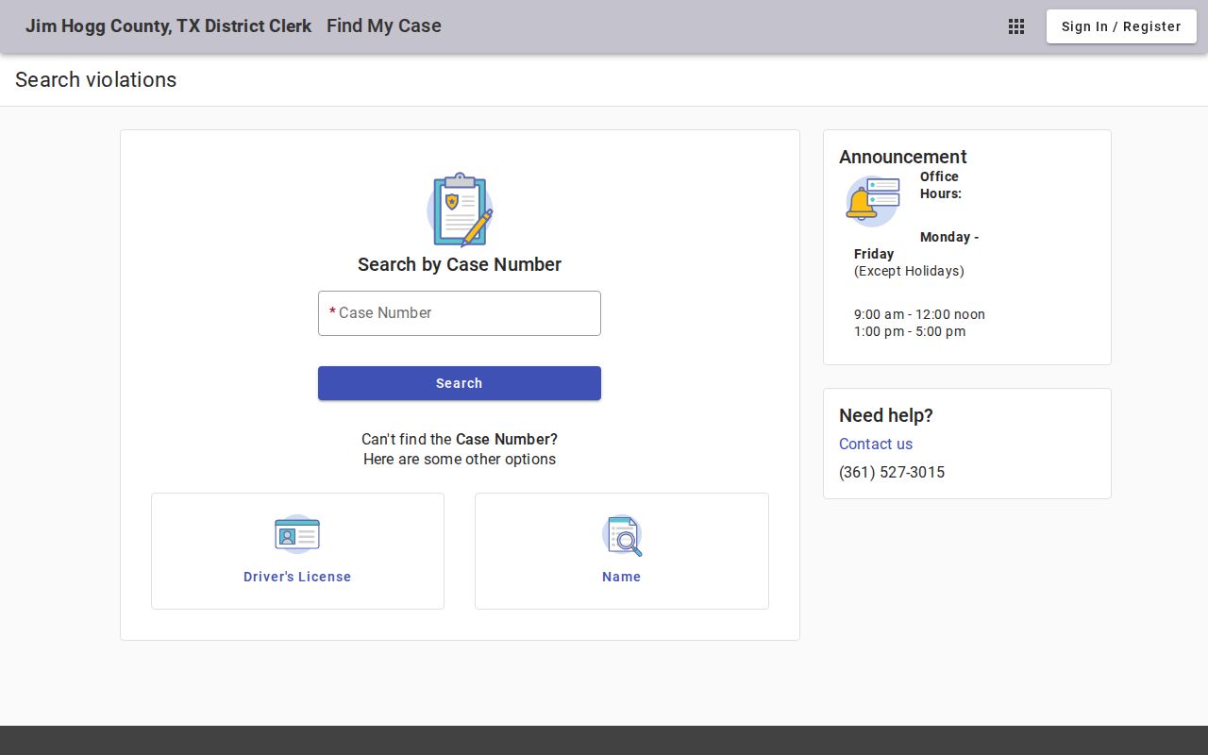Click the 1:00 pm - 5:00 pm text

pyautogui.click(x=910, y=331)
